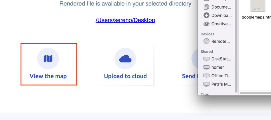Select the googlemaps.html file thumbnail
This screenshot has width=271, height=120.
(x=258, y=6)
